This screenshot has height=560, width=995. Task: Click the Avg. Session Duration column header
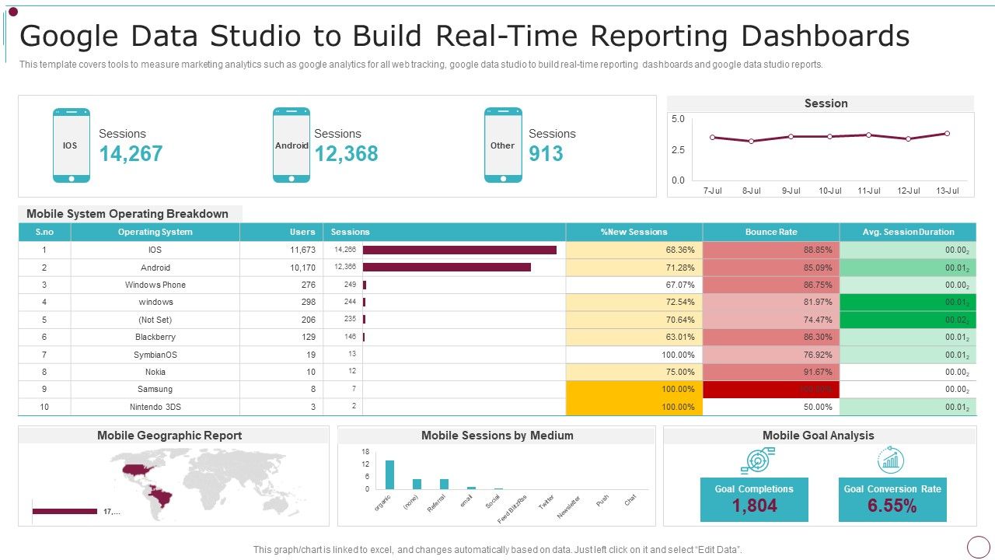click(x=908, y=232)
